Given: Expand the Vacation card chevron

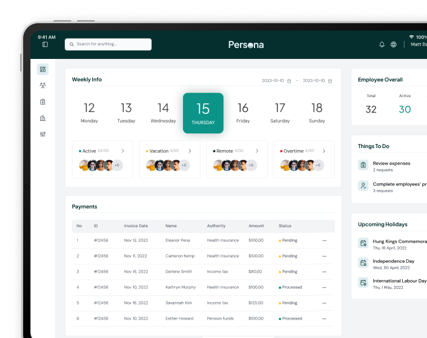Looking at the screenshot, I should point(190,151).
